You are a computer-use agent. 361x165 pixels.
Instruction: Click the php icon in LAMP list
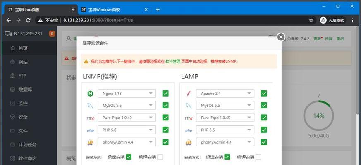(189, 130)
